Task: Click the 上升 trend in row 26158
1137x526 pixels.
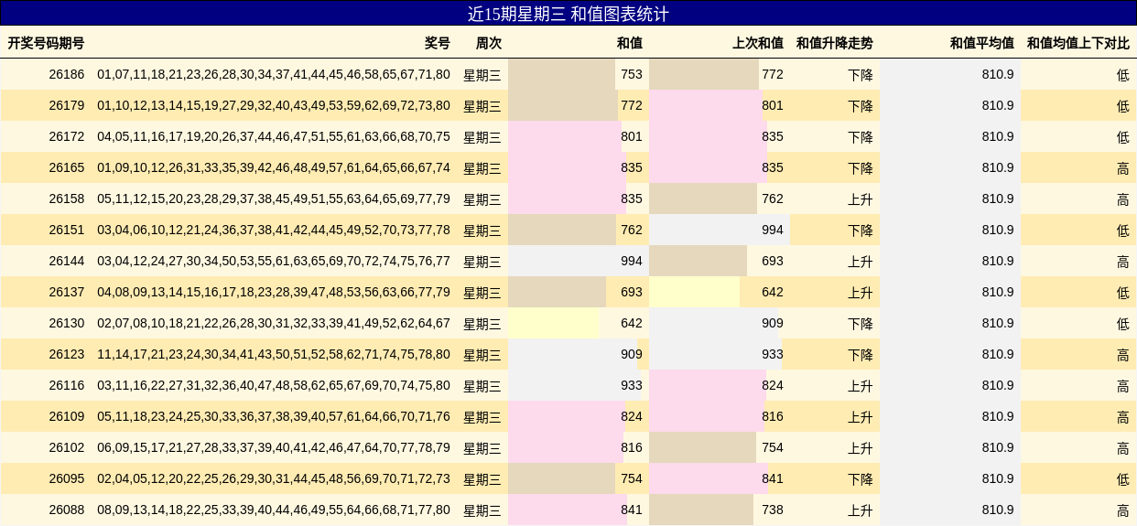Action: click(861, 199)
